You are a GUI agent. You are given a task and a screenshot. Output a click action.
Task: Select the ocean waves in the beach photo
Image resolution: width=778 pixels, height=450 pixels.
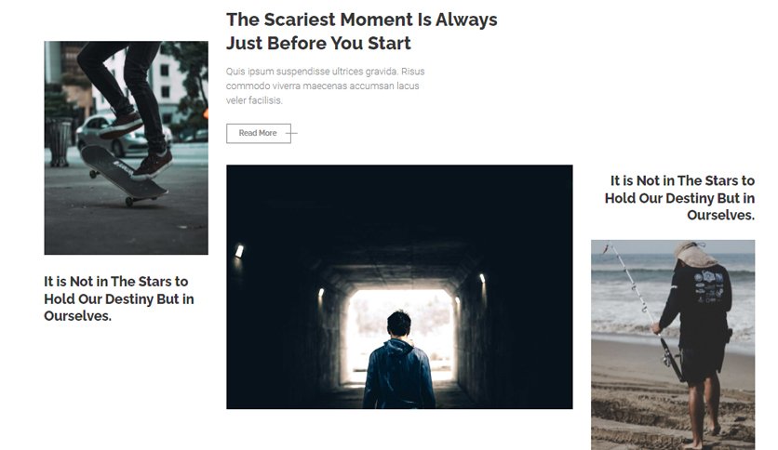click(630, 299)
